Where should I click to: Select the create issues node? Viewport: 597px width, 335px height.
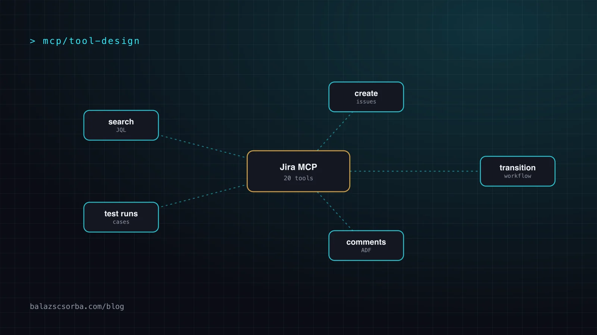366,97
